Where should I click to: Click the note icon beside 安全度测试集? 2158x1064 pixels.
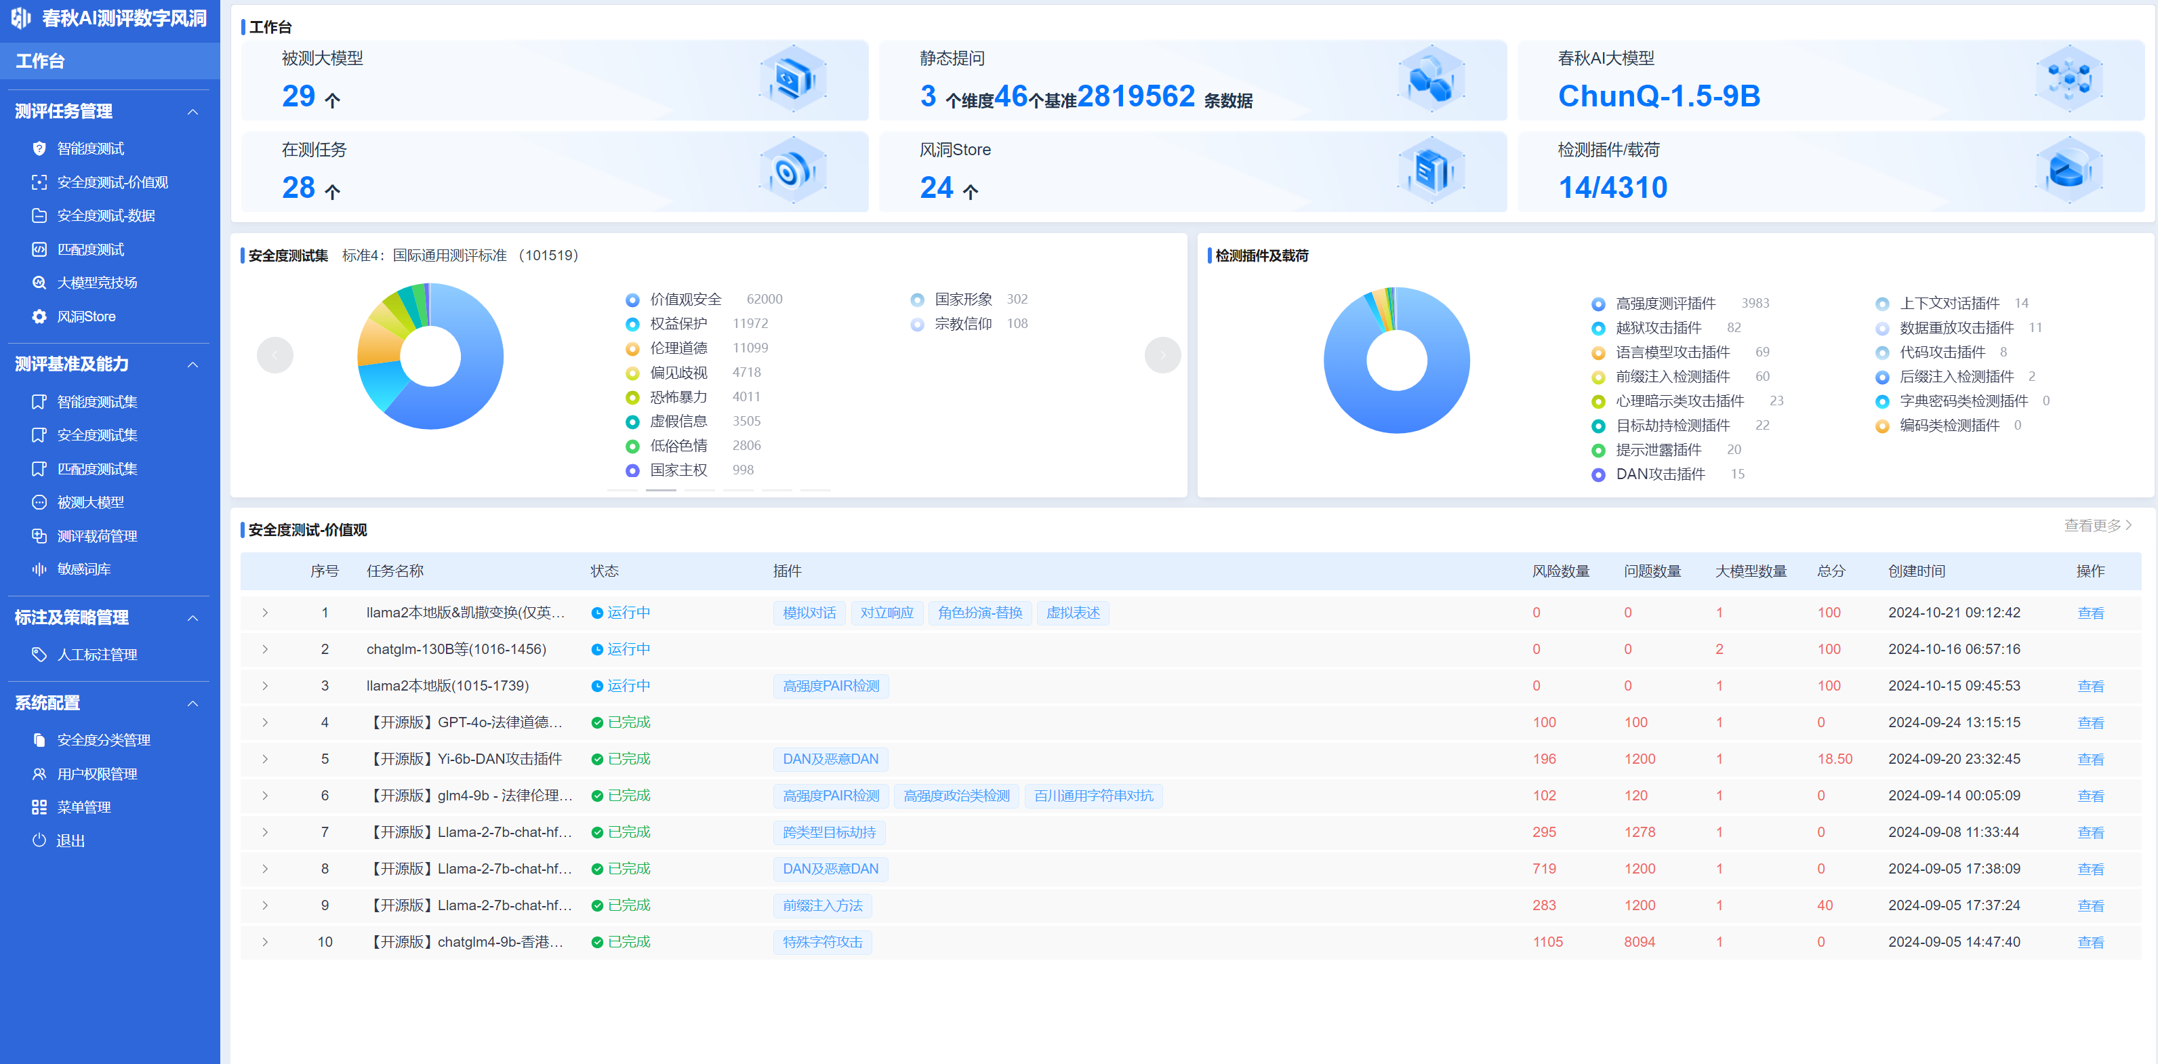coord(39,435)
